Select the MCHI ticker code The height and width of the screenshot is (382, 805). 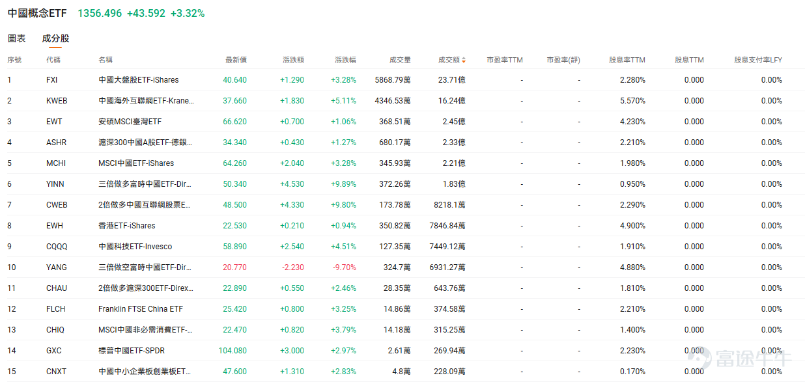[x=56, y=163]
